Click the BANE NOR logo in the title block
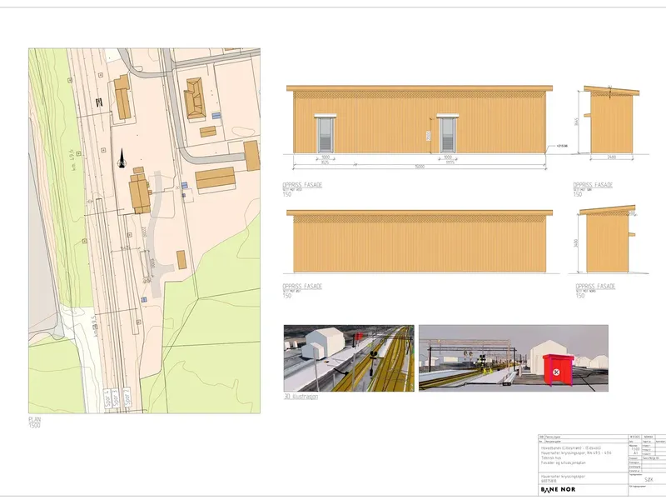Viewport: 666px width, 500px height. point(558,489)
